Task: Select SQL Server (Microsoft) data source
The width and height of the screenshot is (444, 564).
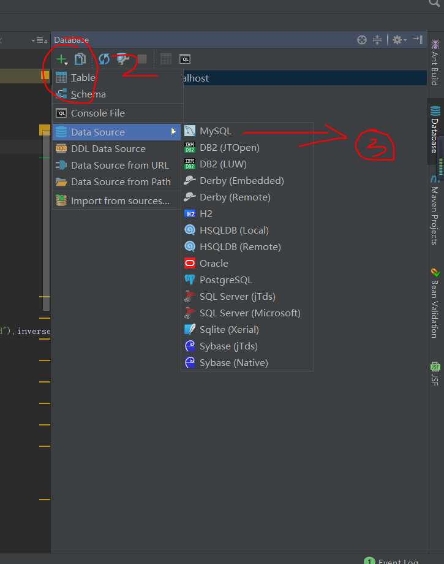Action: click(247, 313)
